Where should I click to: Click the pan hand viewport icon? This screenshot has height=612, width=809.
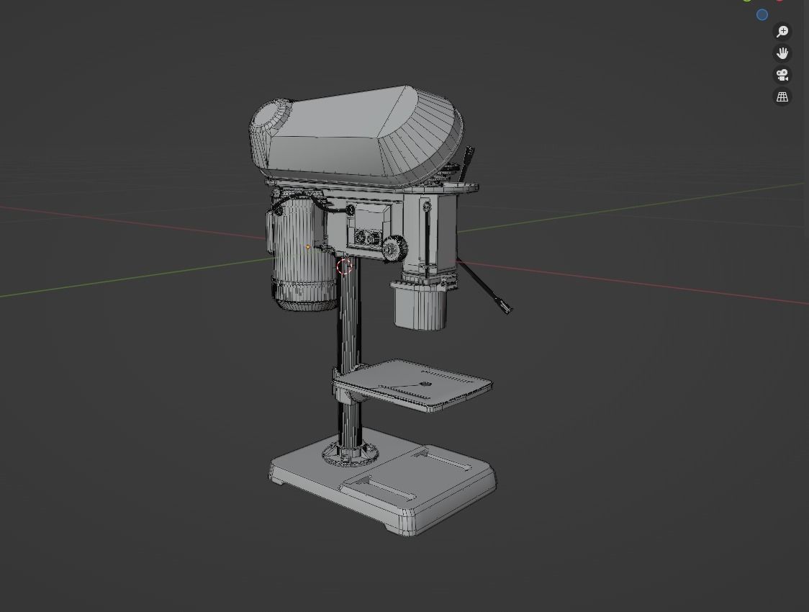pos(782,53)
